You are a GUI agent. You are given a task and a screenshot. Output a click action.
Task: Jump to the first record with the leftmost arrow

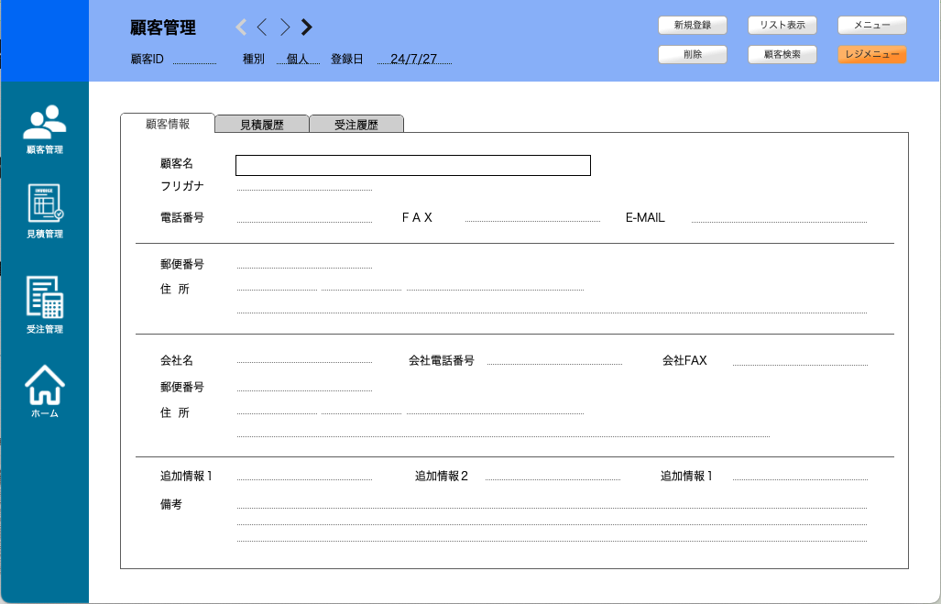tap(239, 27)
